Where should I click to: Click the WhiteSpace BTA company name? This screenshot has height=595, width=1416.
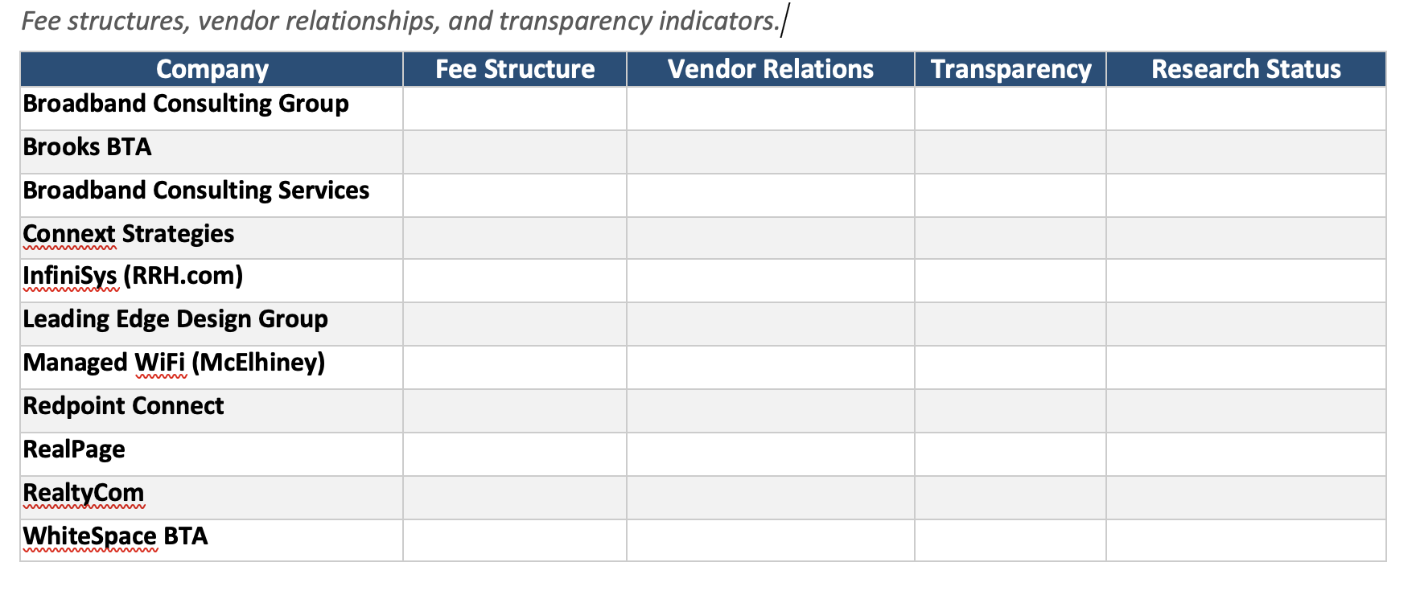click(115, 536)
